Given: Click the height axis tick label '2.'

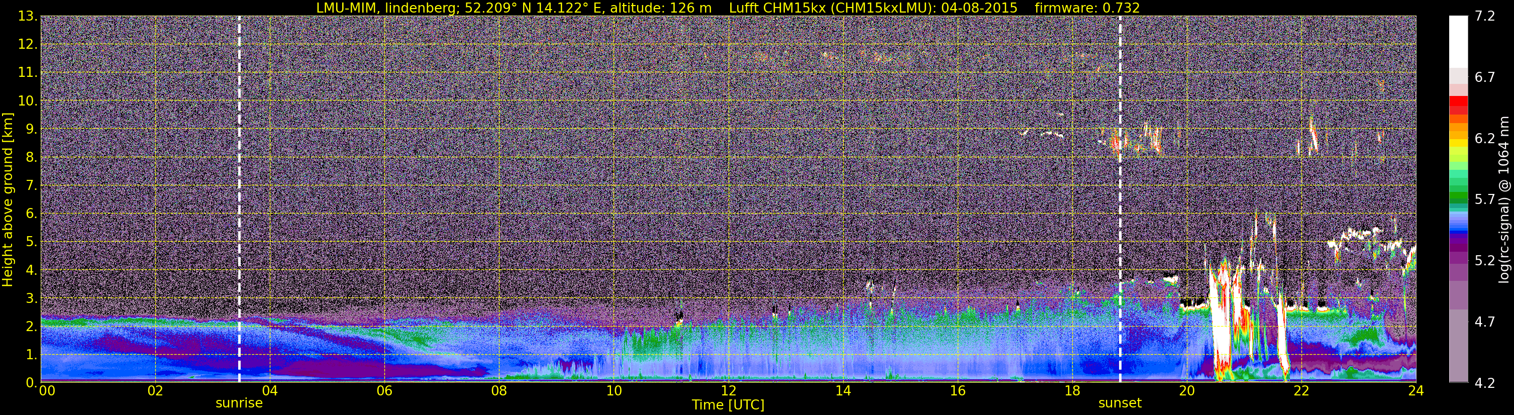Looking at the screenshot, I should pos(31,327).
